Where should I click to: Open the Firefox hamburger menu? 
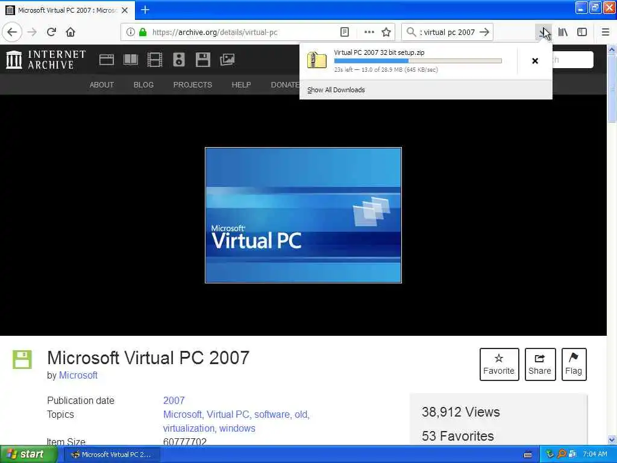click(x=606, y=33)
